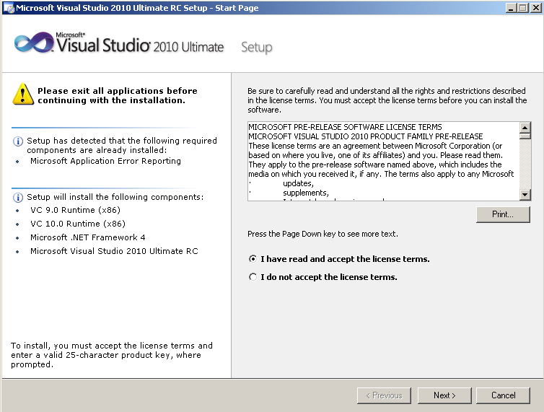Click 'MICROSOFT PRE-RELEASE SOFTWARE LICENSE TERMS' line
The width and height of the screenshot is (544, 412).
345,127
